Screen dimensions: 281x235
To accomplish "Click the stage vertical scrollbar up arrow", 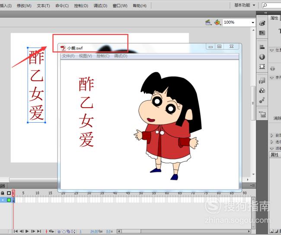I will pos(253,30).
